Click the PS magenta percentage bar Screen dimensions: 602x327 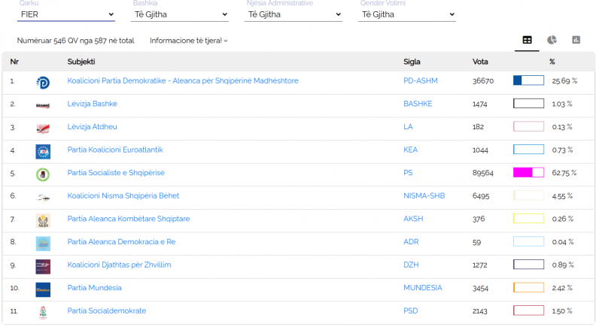(x=529, y=172)
